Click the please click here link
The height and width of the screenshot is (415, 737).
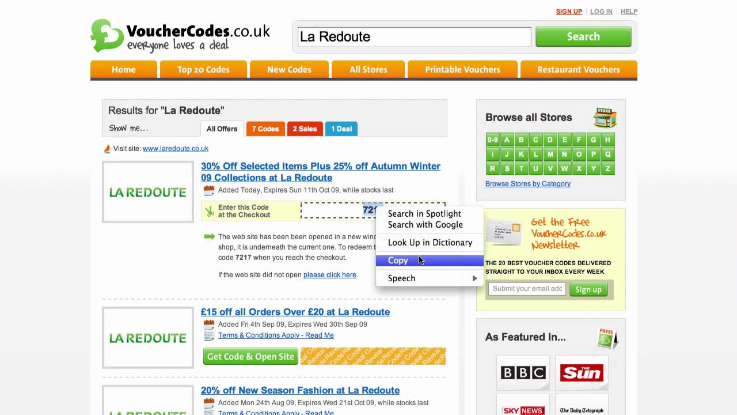click(330, 275)
